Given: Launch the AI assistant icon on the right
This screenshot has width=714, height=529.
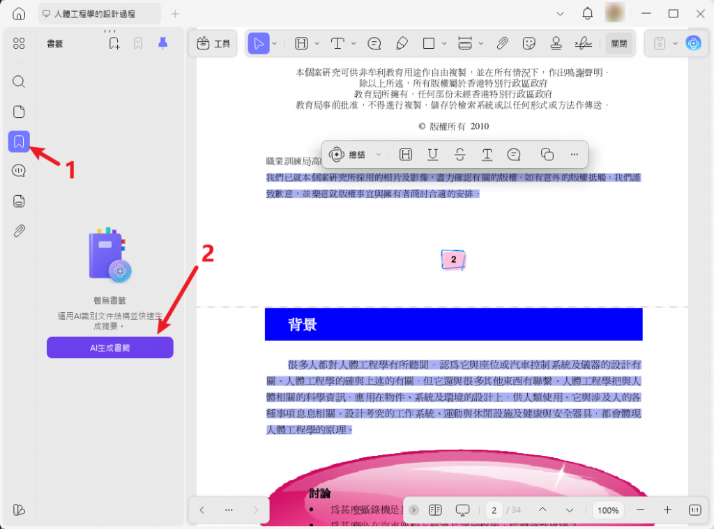Looking at the screenshot, I should 693,43.
